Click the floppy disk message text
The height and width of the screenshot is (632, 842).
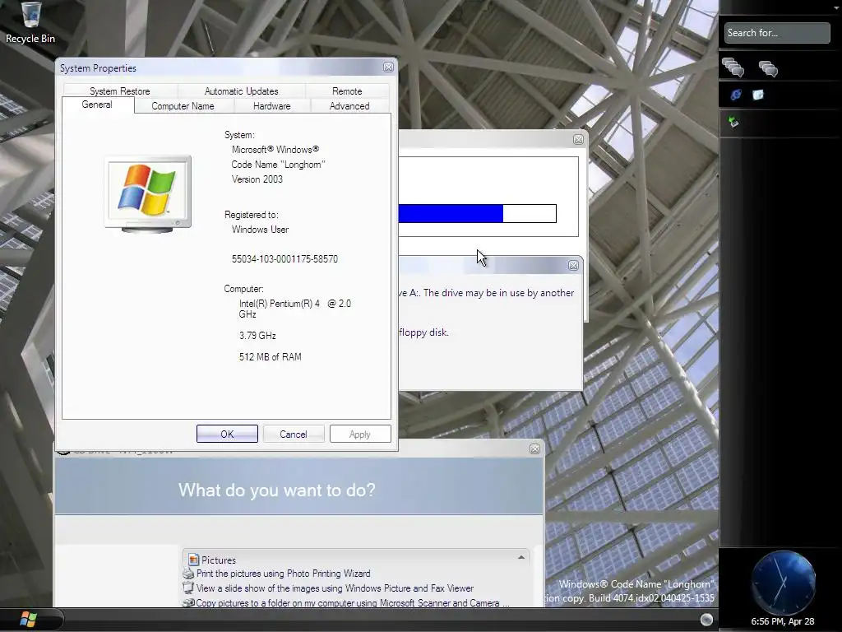423,332
